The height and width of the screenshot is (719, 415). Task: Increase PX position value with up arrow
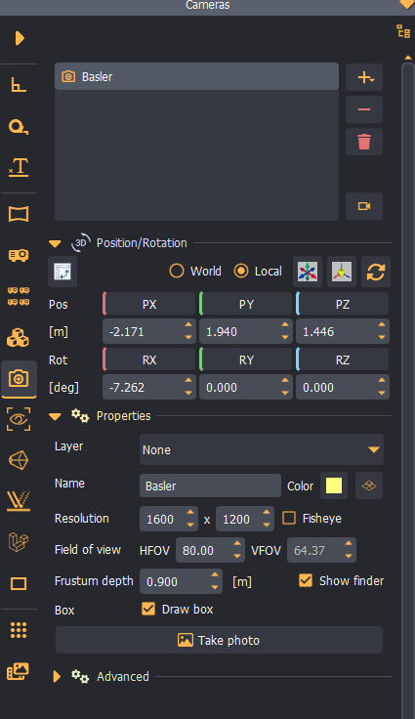pos(188,325)
